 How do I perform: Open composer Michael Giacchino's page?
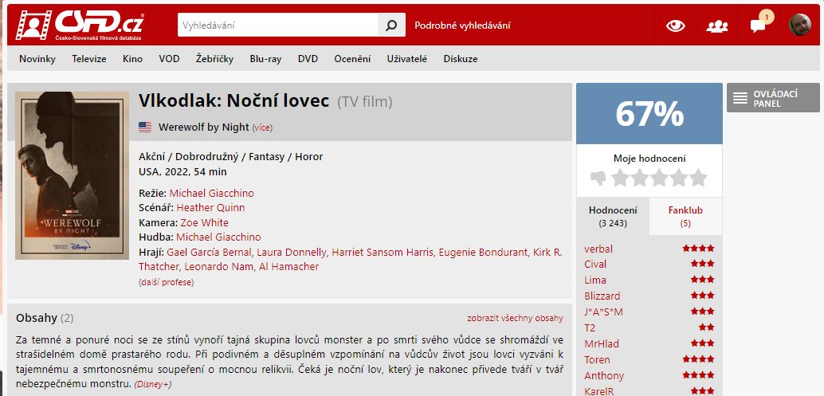(218, 237)
